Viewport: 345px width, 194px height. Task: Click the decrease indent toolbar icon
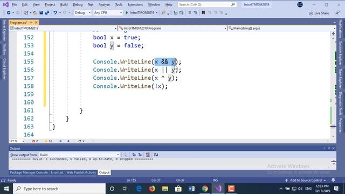[189, 13]
